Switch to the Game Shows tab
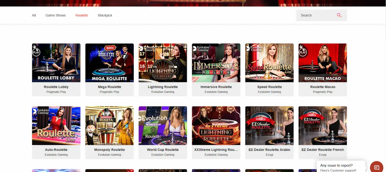The image size is (386, 172). coord(56,15)
